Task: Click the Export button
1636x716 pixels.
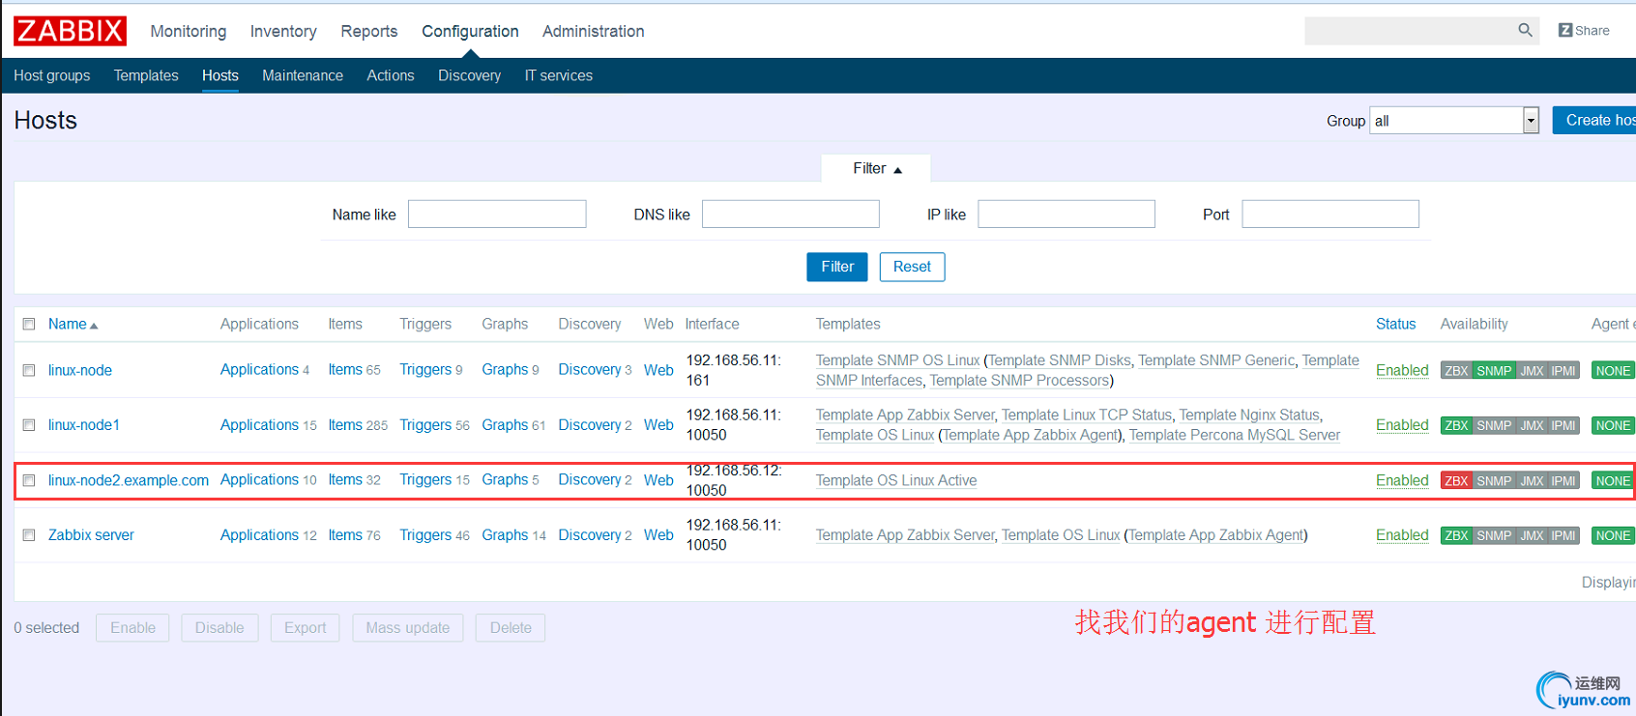Action: [x=306, y=628]
